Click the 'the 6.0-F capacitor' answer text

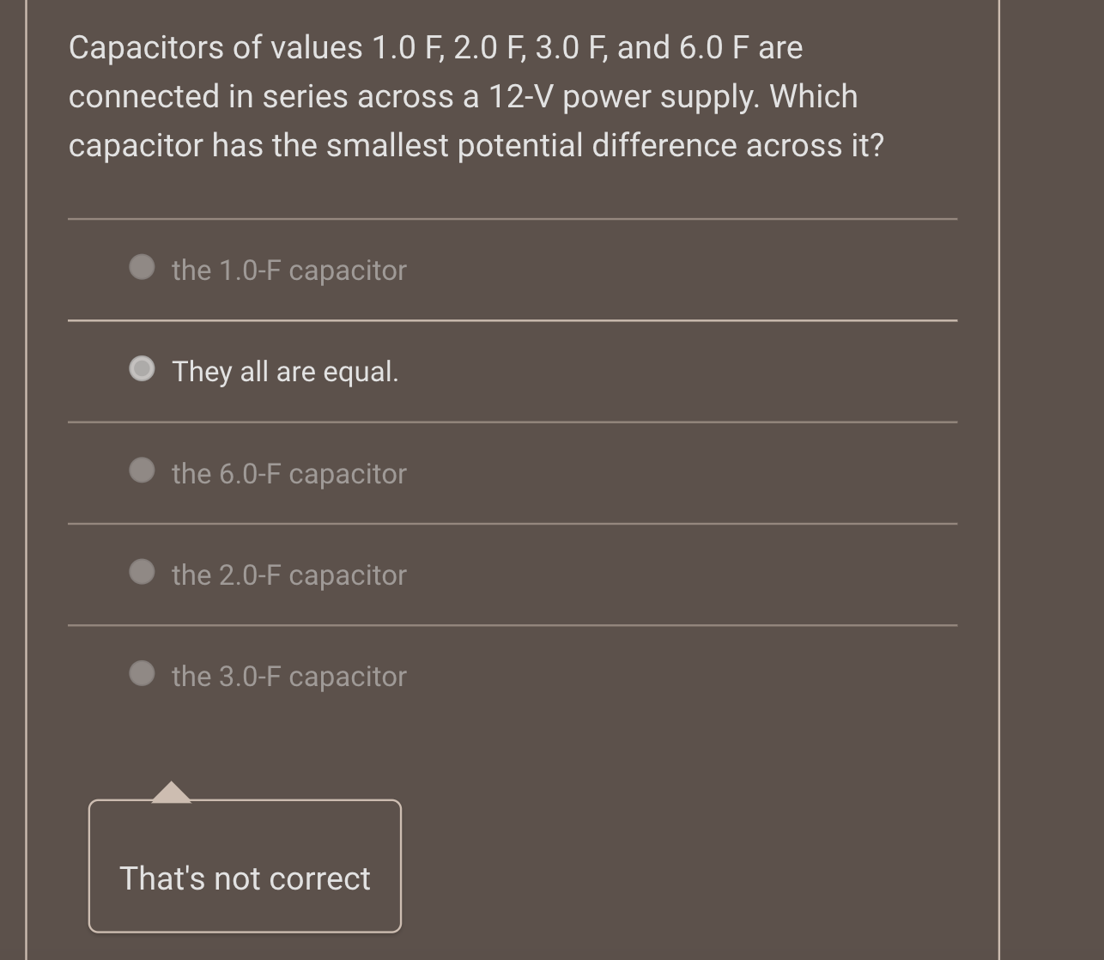(288, 473)
